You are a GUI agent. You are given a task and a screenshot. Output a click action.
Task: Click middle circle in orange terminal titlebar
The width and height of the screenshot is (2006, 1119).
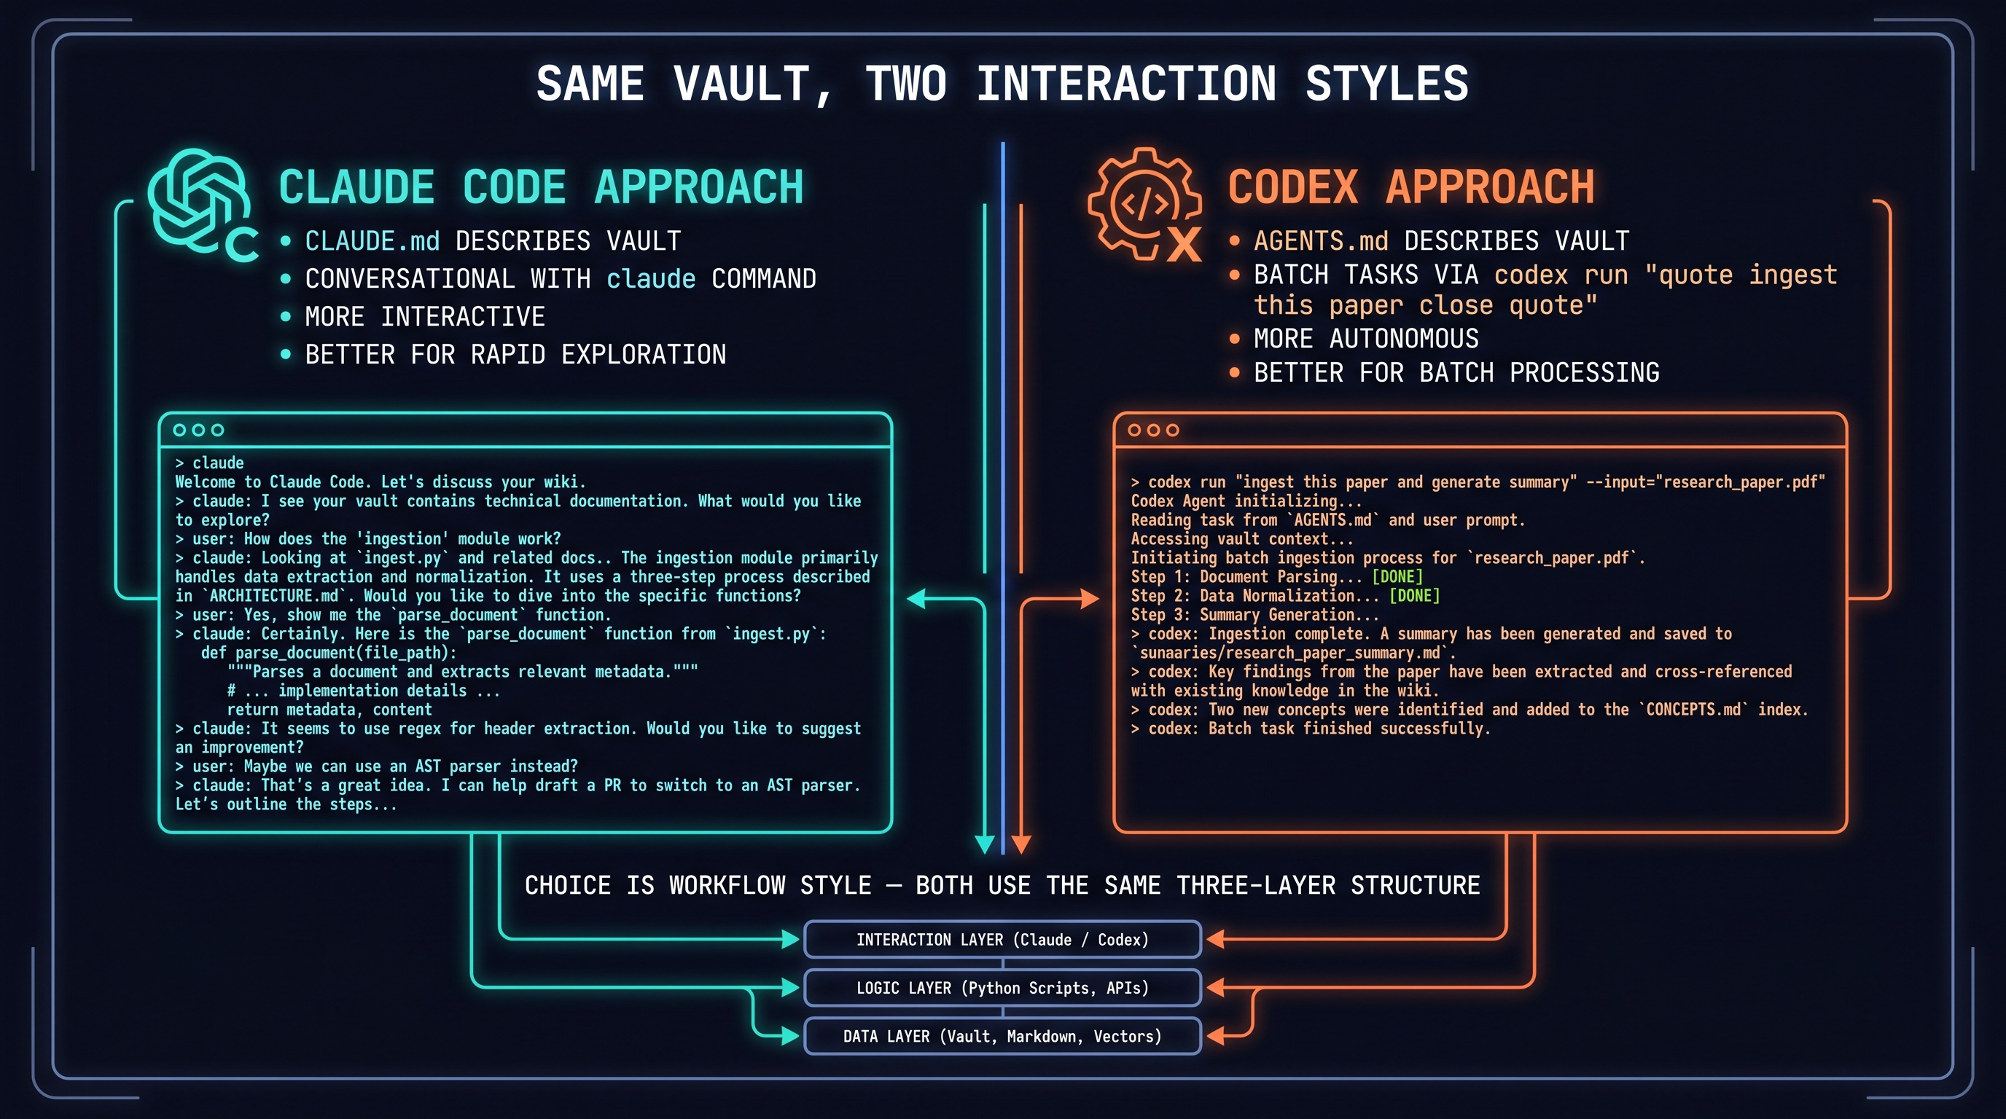coord(1153,431)
